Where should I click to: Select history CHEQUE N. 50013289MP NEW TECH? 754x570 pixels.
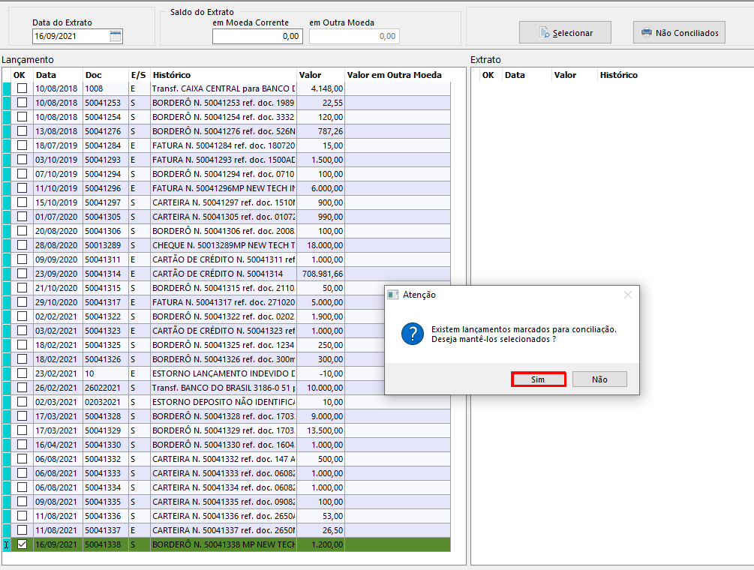tap(224, 245)
